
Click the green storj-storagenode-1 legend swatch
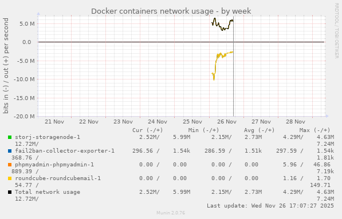click(x=10, y=137)
